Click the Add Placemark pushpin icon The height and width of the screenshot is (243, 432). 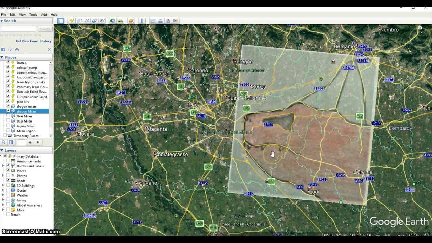pyautogui.click(x=72, y=21)
